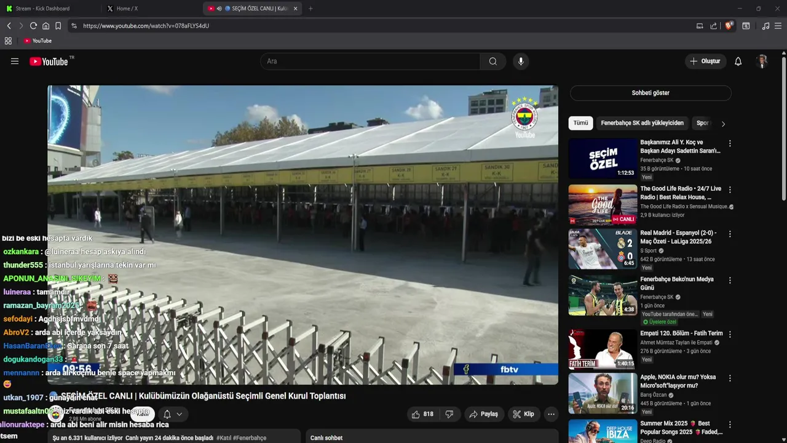This screenshot has width=787, height=443.
Task: Select the Spor filter chip
Action: [x=703, y=123]
